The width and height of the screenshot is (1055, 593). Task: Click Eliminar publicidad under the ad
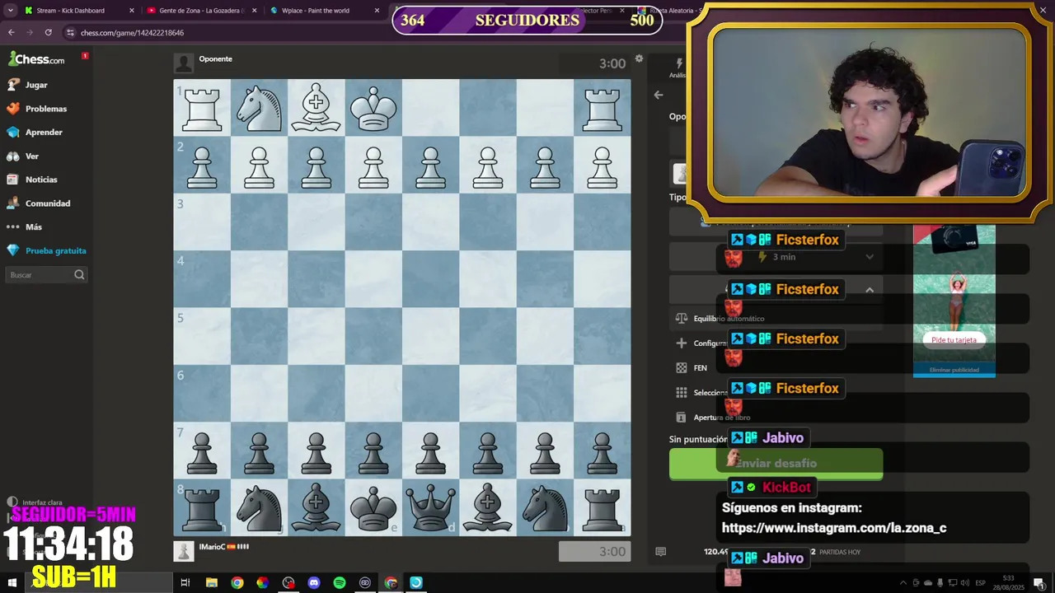[x=954, y=370]
